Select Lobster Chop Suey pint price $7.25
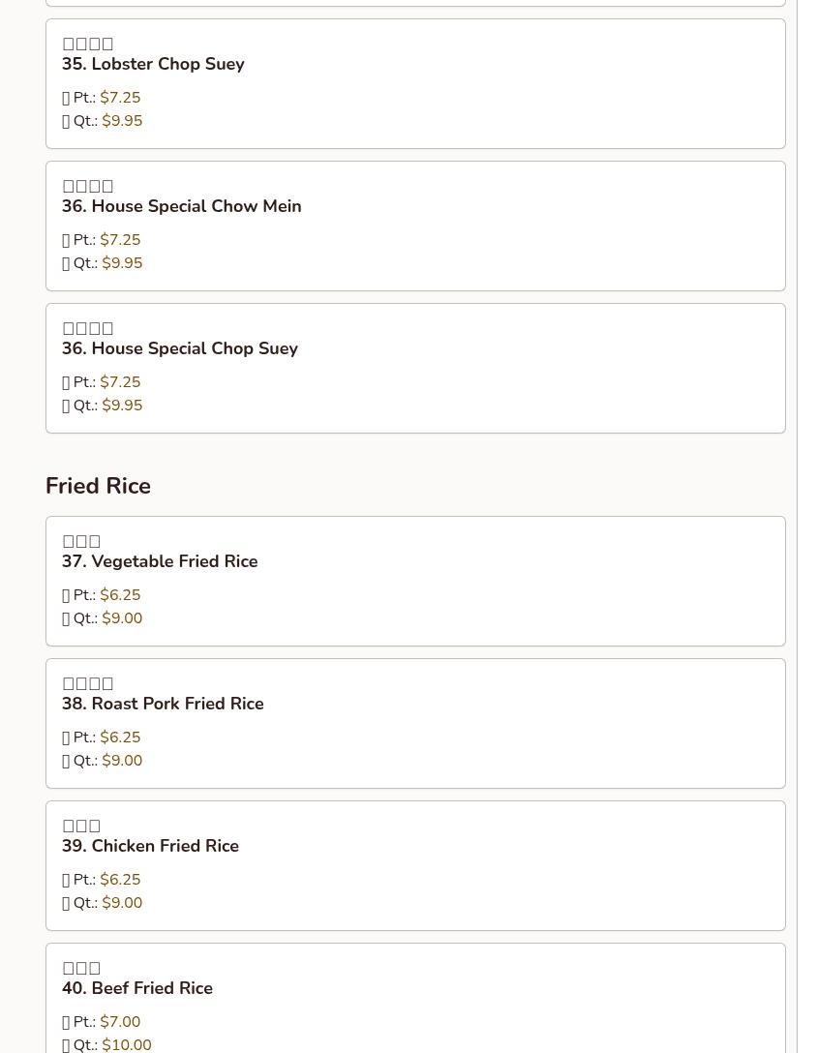This screenshot has height=1053, width=817. coord(120,98)
